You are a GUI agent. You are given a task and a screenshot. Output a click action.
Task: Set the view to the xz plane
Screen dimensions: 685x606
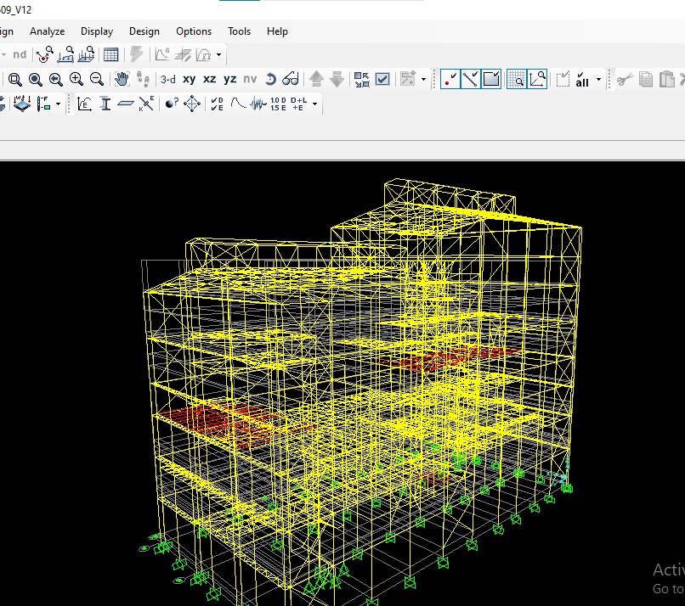(210, 79)
